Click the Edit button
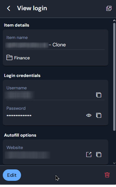This screenshot has height=187, width=116. pyautogui.click(x=12, y=175)
